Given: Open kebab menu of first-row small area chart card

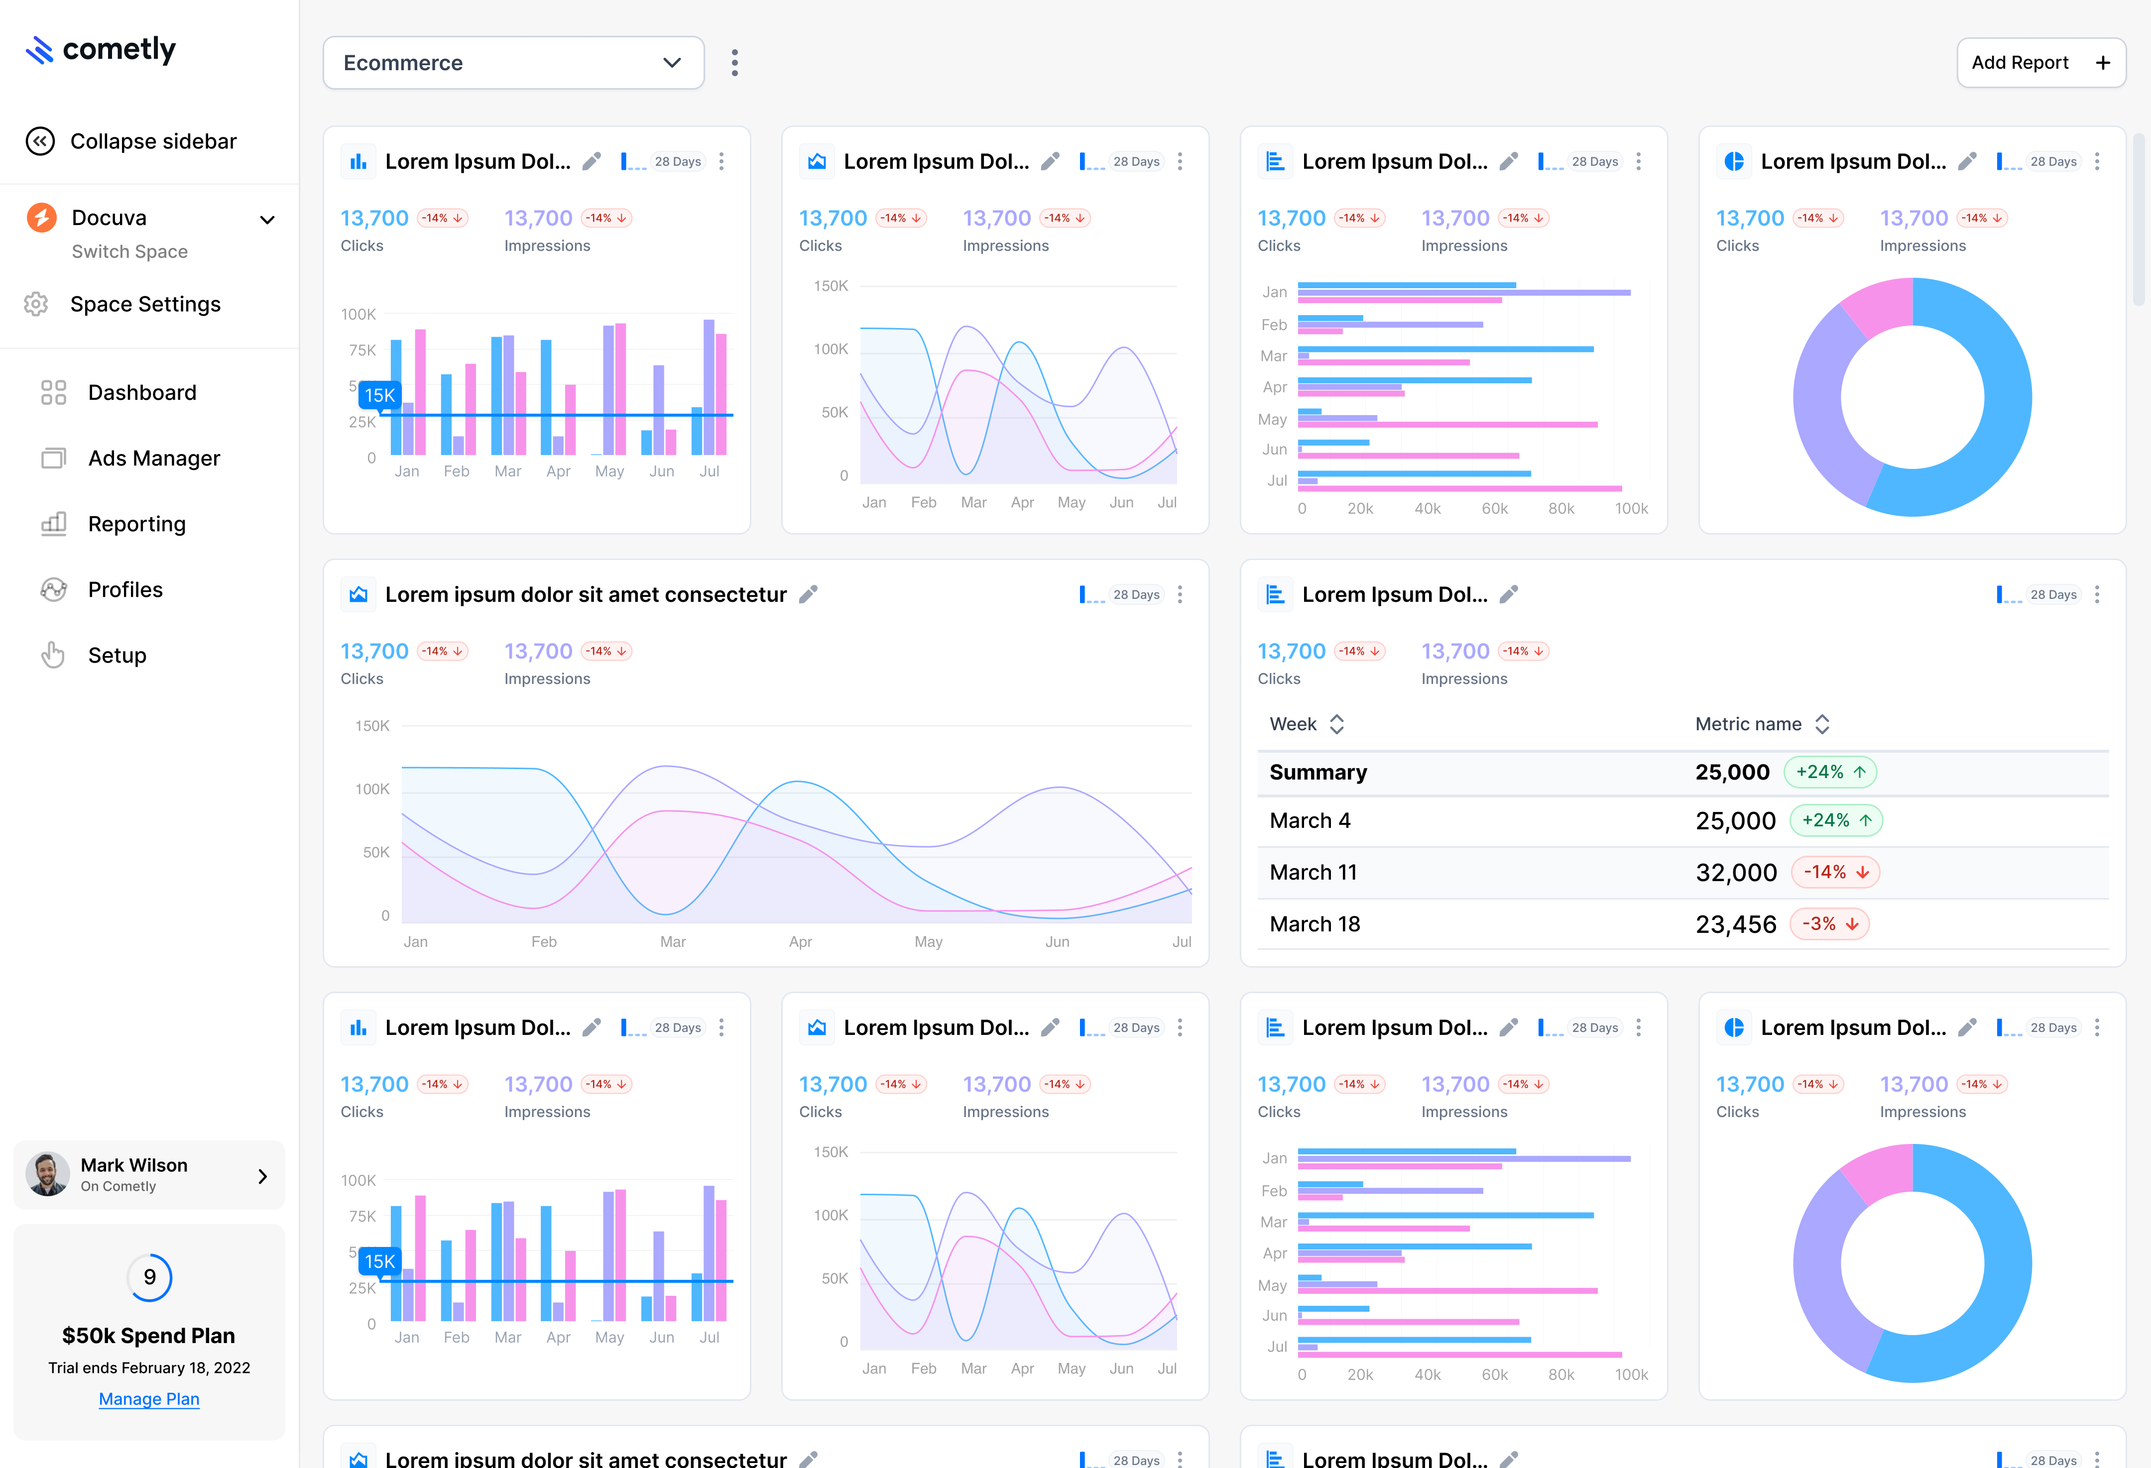Looking at the screenshot, I should point(1180,162).
